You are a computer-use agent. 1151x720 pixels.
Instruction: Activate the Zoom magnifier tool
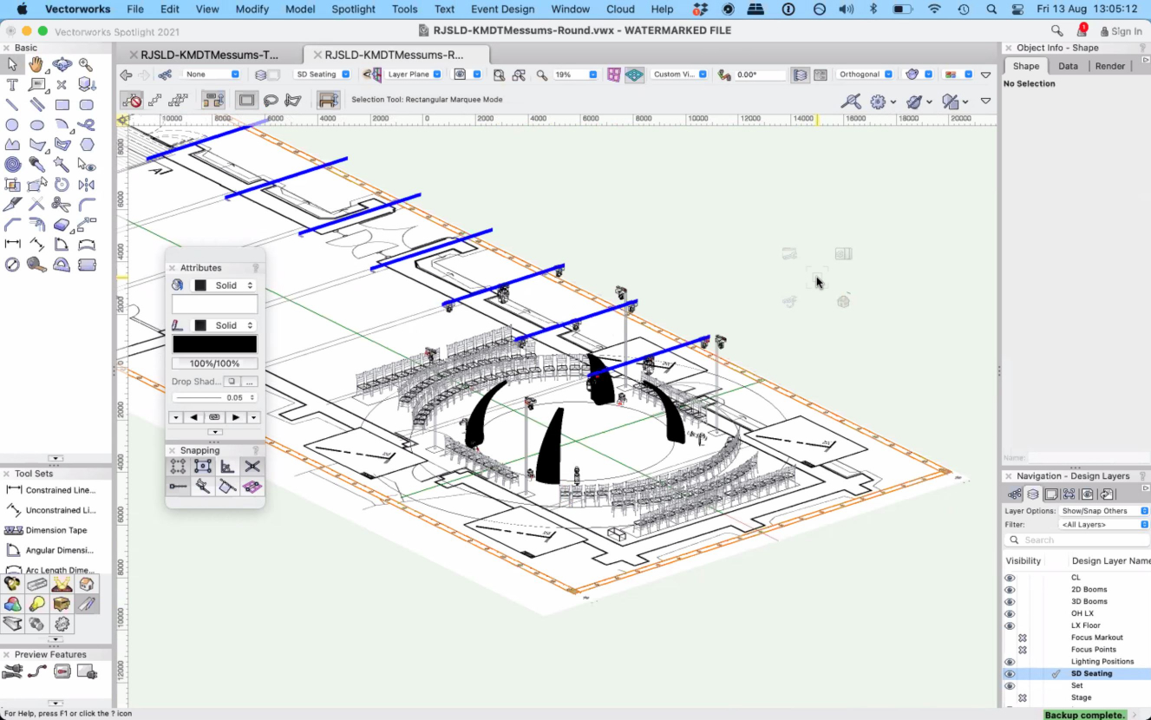coord(86,64)
